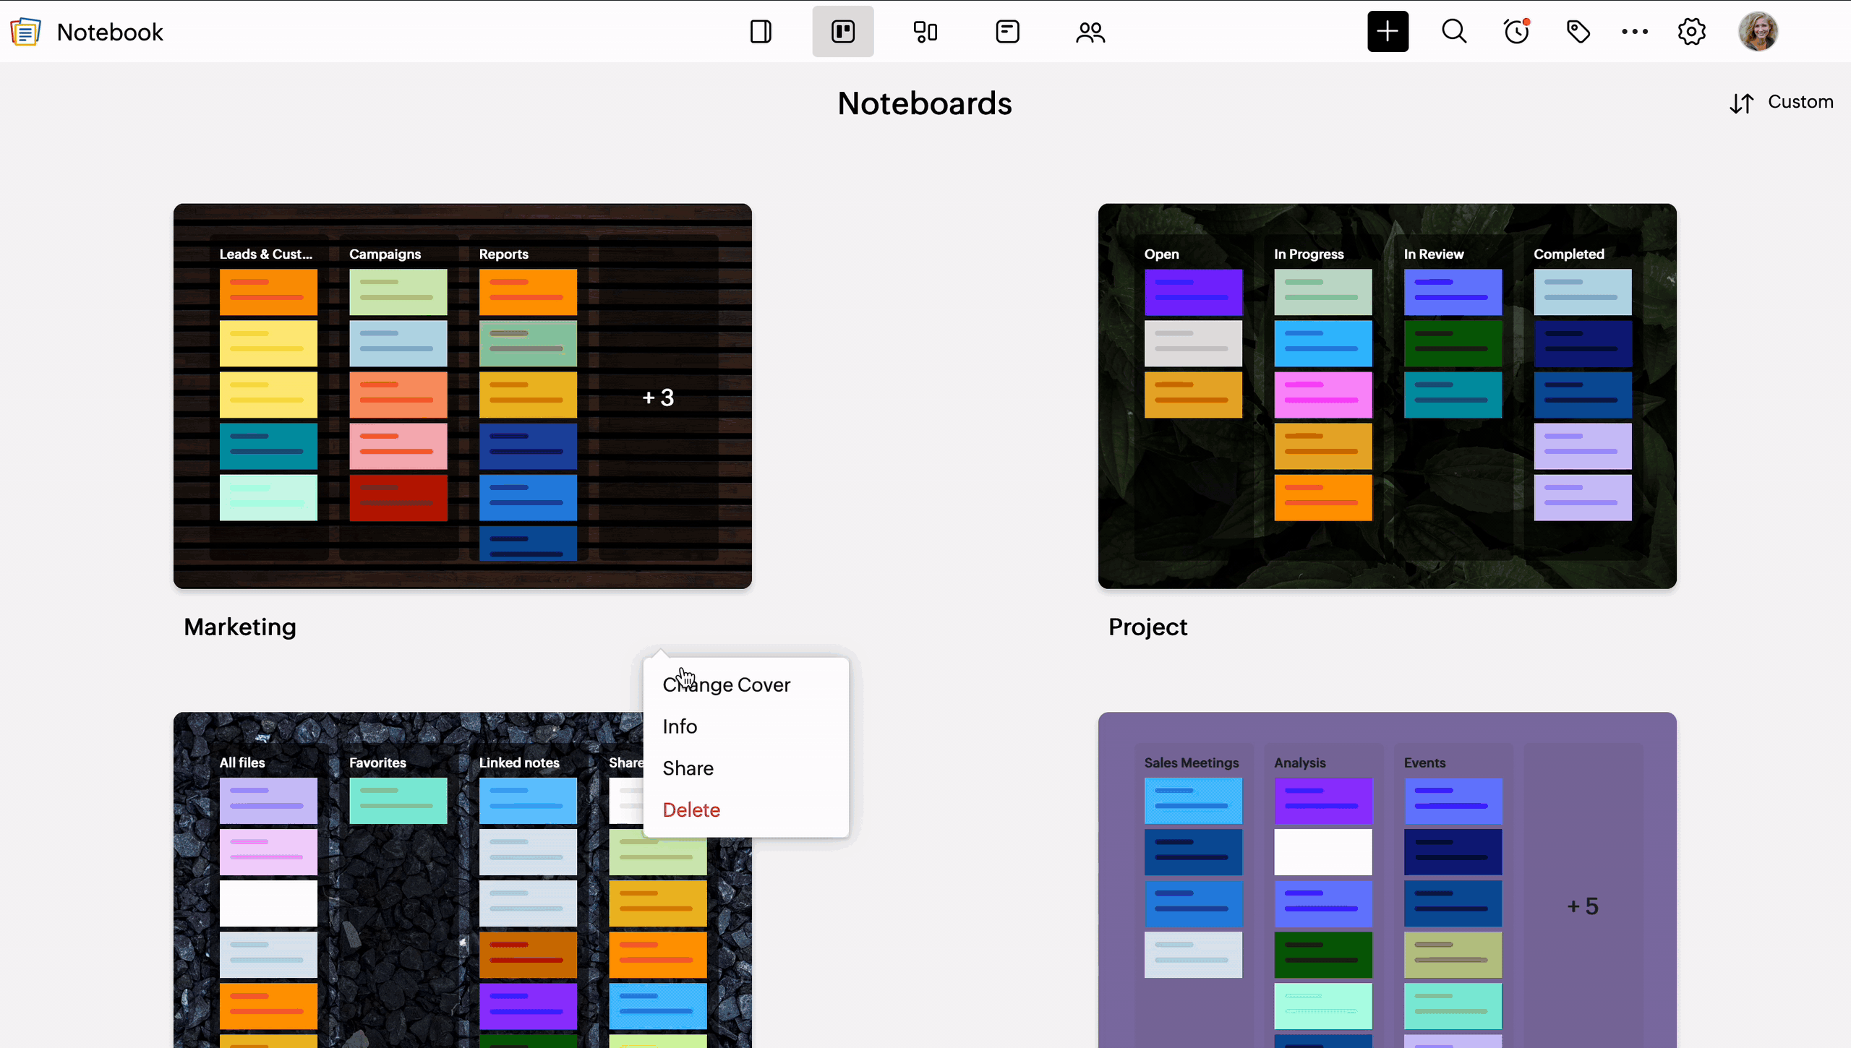Open the reminders clock icon
The image size is (1851, 1048).
point(1516,32)
